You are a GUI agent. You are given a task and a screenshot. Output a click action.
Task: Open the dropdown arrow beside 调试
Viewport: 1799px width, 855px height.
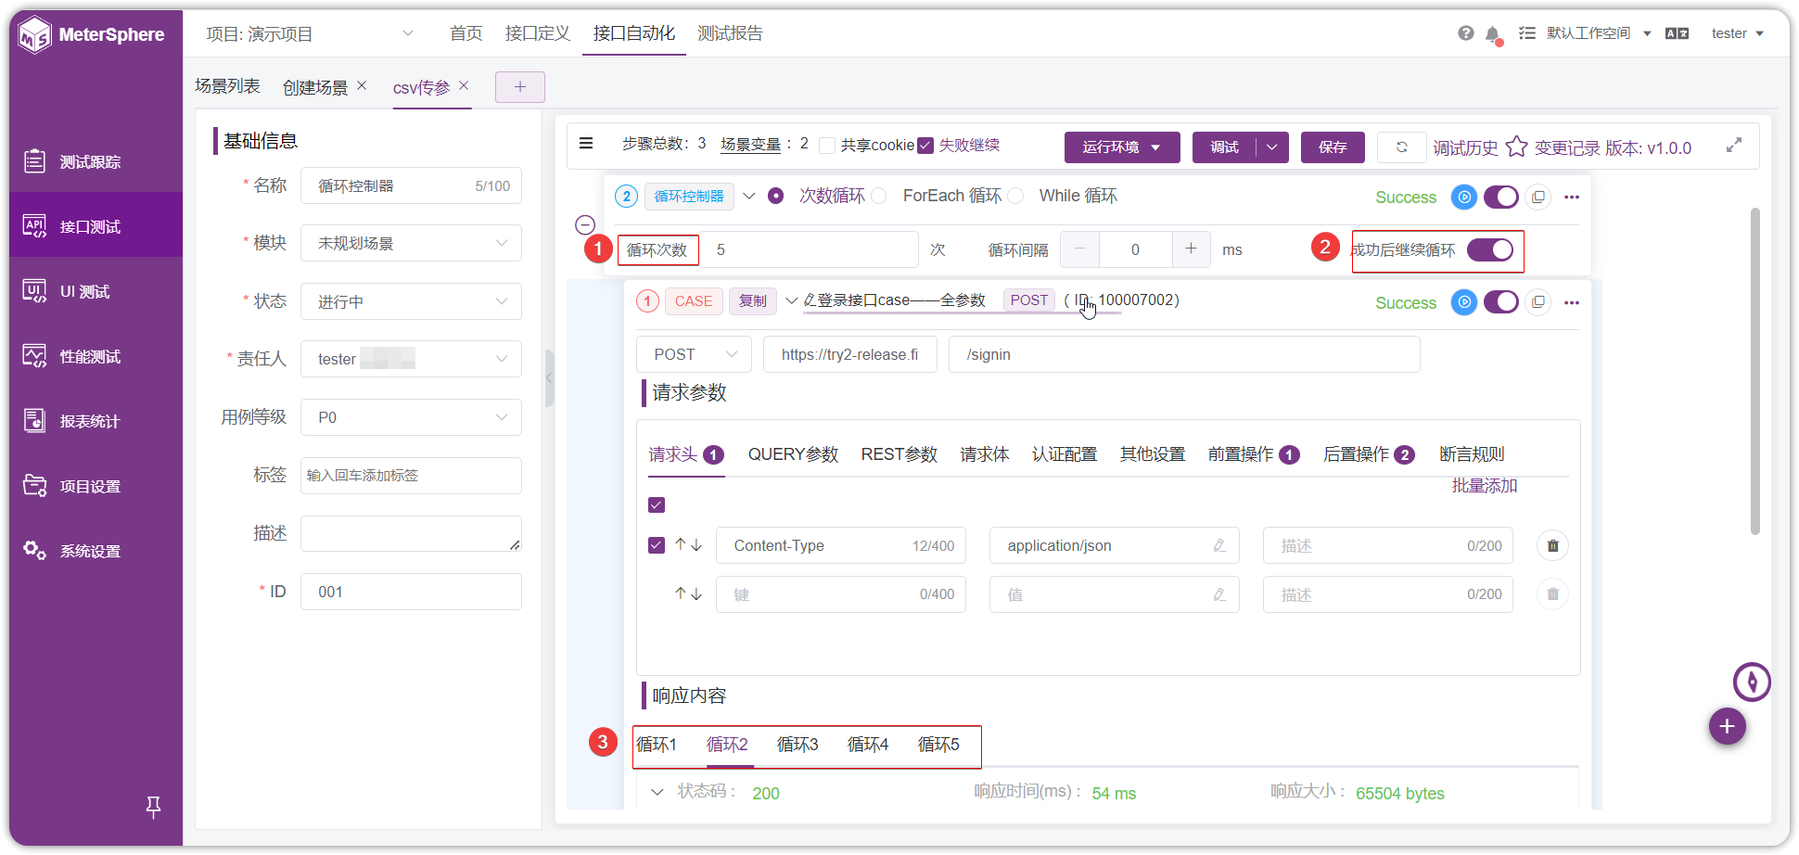(x=1272, y=147)
